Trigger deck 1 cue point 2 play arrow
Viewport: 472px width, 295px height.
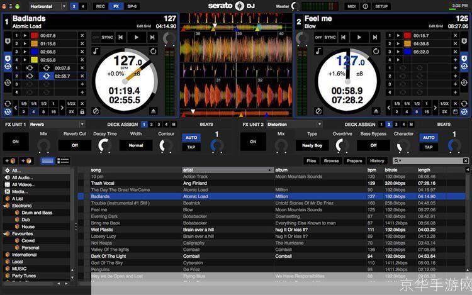tap(25, 43)
